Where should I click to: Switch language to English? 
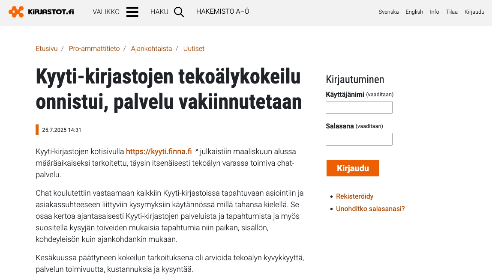[414, 12]
